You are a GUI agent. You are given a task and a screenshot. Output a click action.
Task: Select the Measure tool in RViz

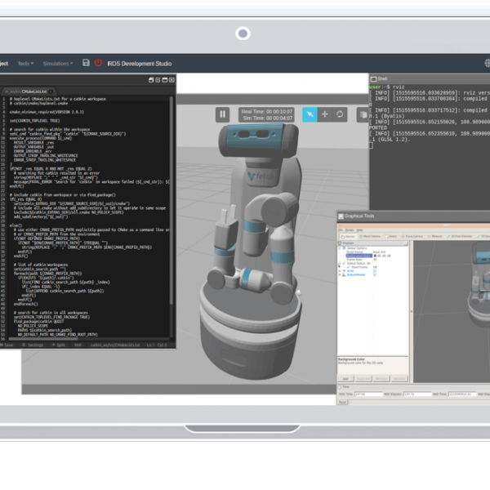(x=434, y=237)
